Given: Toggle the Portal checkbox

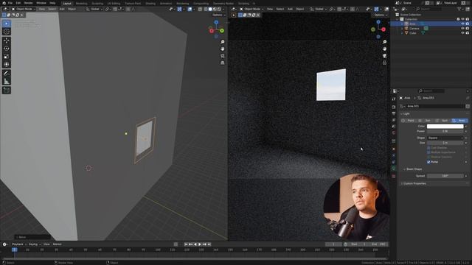Looking at the screenshot, I should click(x=428, y=162).
